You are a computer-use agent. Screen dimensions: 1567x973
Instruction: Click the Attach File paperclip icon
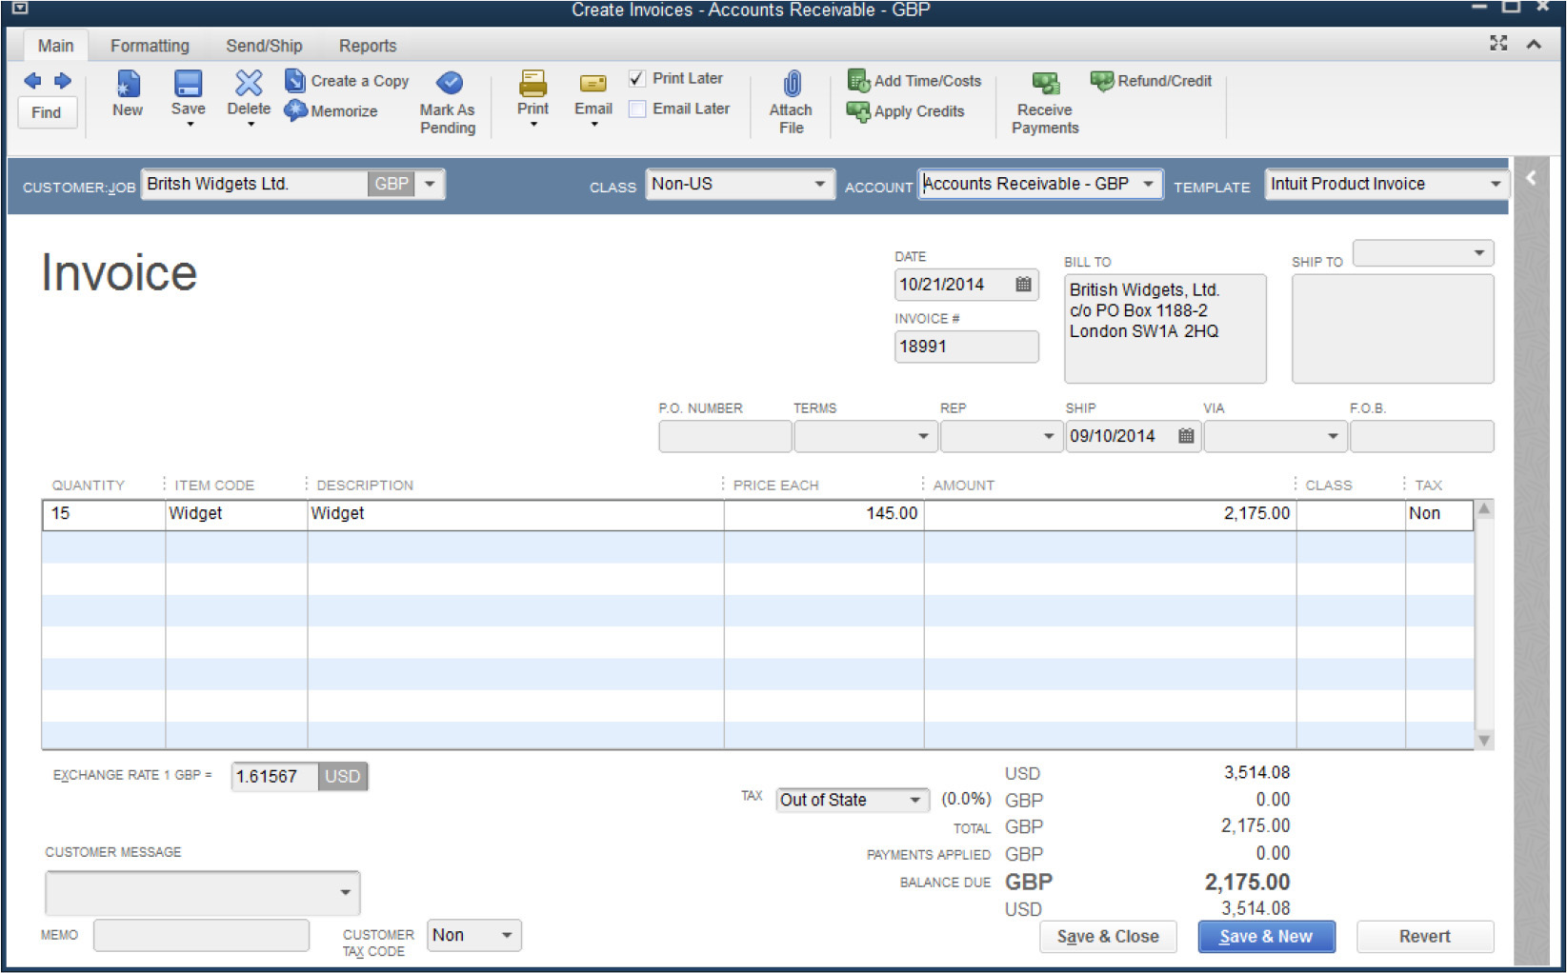coord(792,84)
